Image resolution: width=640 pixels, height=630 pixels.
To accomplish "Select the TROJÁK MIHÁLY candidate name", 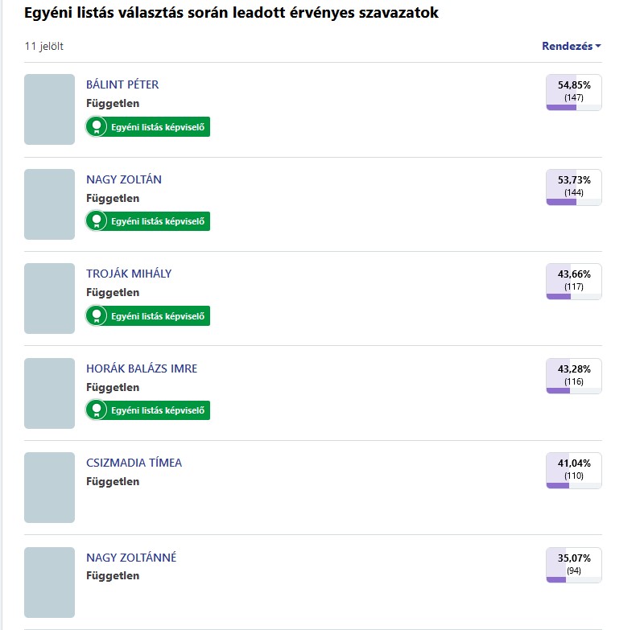I will pyautogui.click(x=129, y=274).
